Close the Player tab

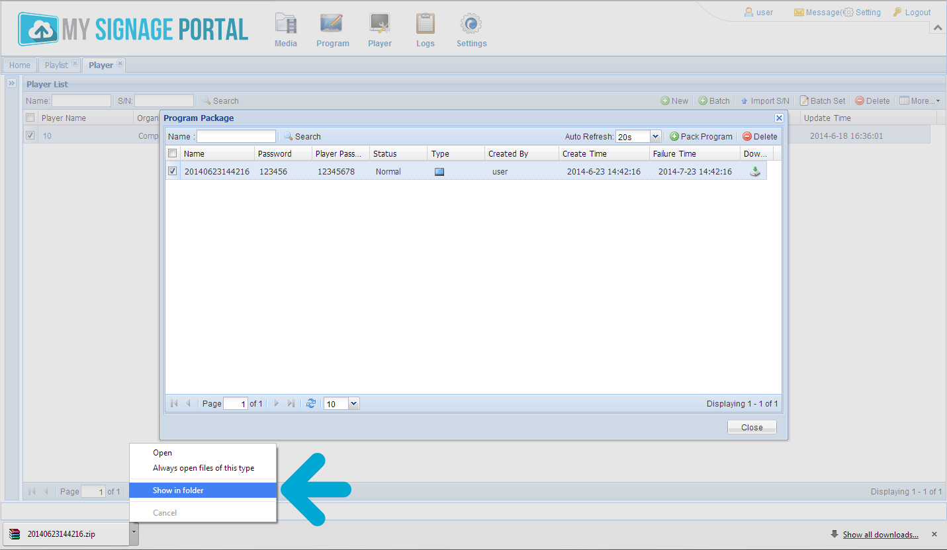click(120, 63)
